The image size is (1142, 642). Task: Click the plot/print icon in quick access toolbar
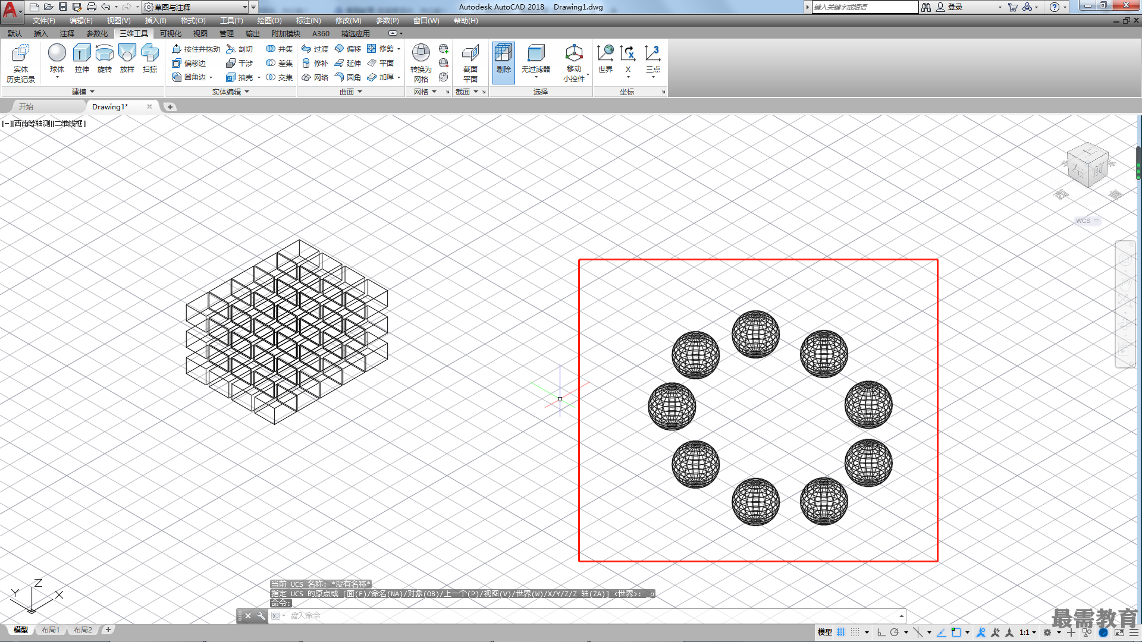point(91,7)
